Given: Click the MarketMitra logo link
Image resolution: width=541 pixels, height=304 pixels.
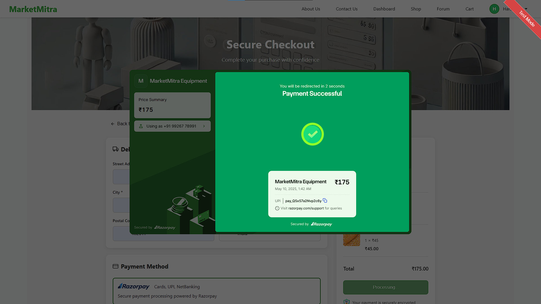Looking at the screenshot, I should (x=33, y=9).
